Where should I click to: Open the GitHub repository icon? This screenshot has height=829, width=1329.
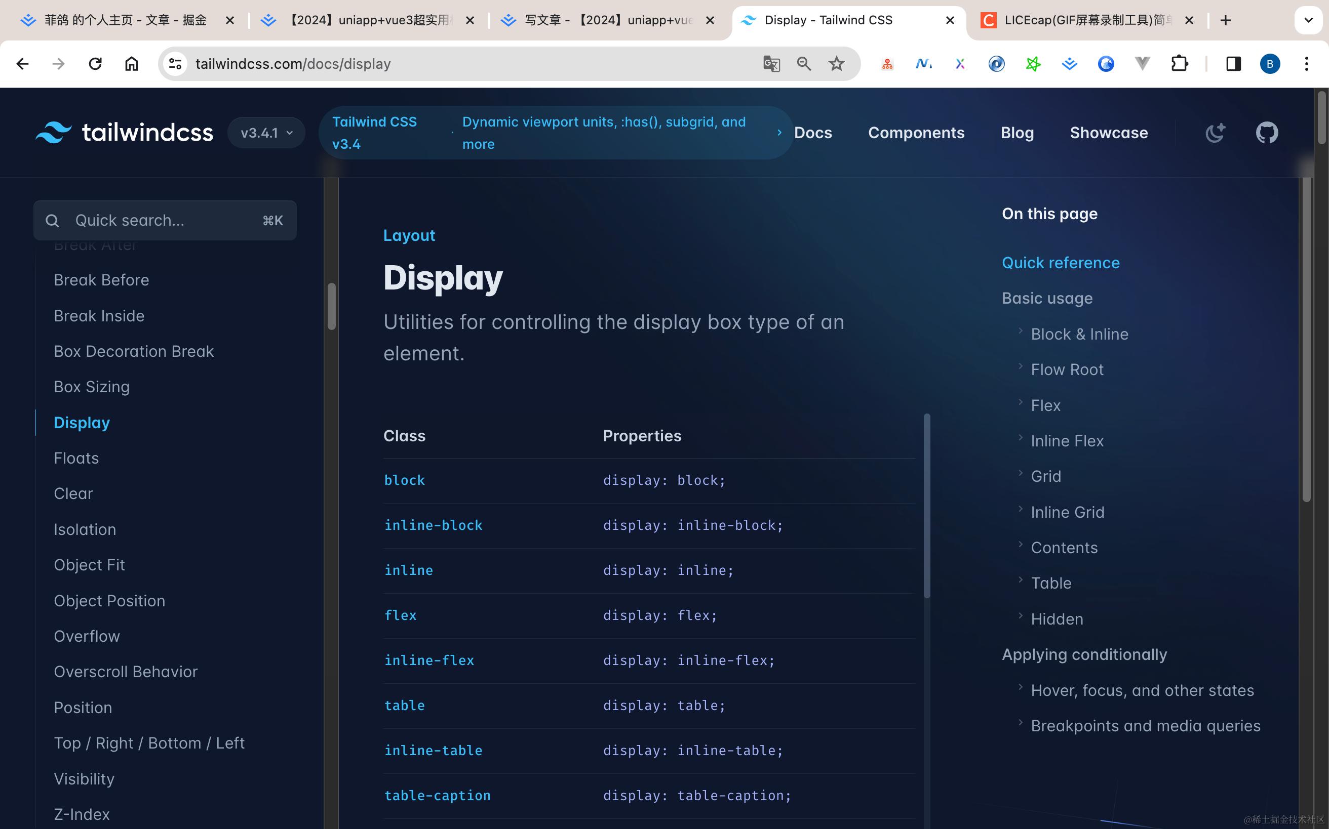click(x=1266, y=133)
